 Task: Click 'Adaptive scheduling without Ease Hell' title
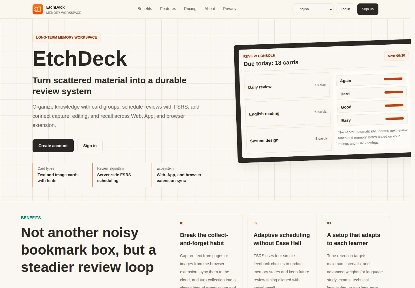click(282, 239)
